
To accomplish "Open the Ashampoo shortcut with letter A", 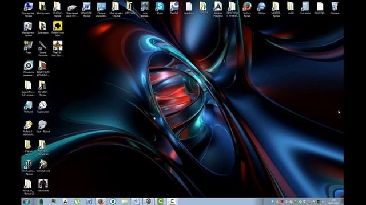I will [x=218, y=9].
